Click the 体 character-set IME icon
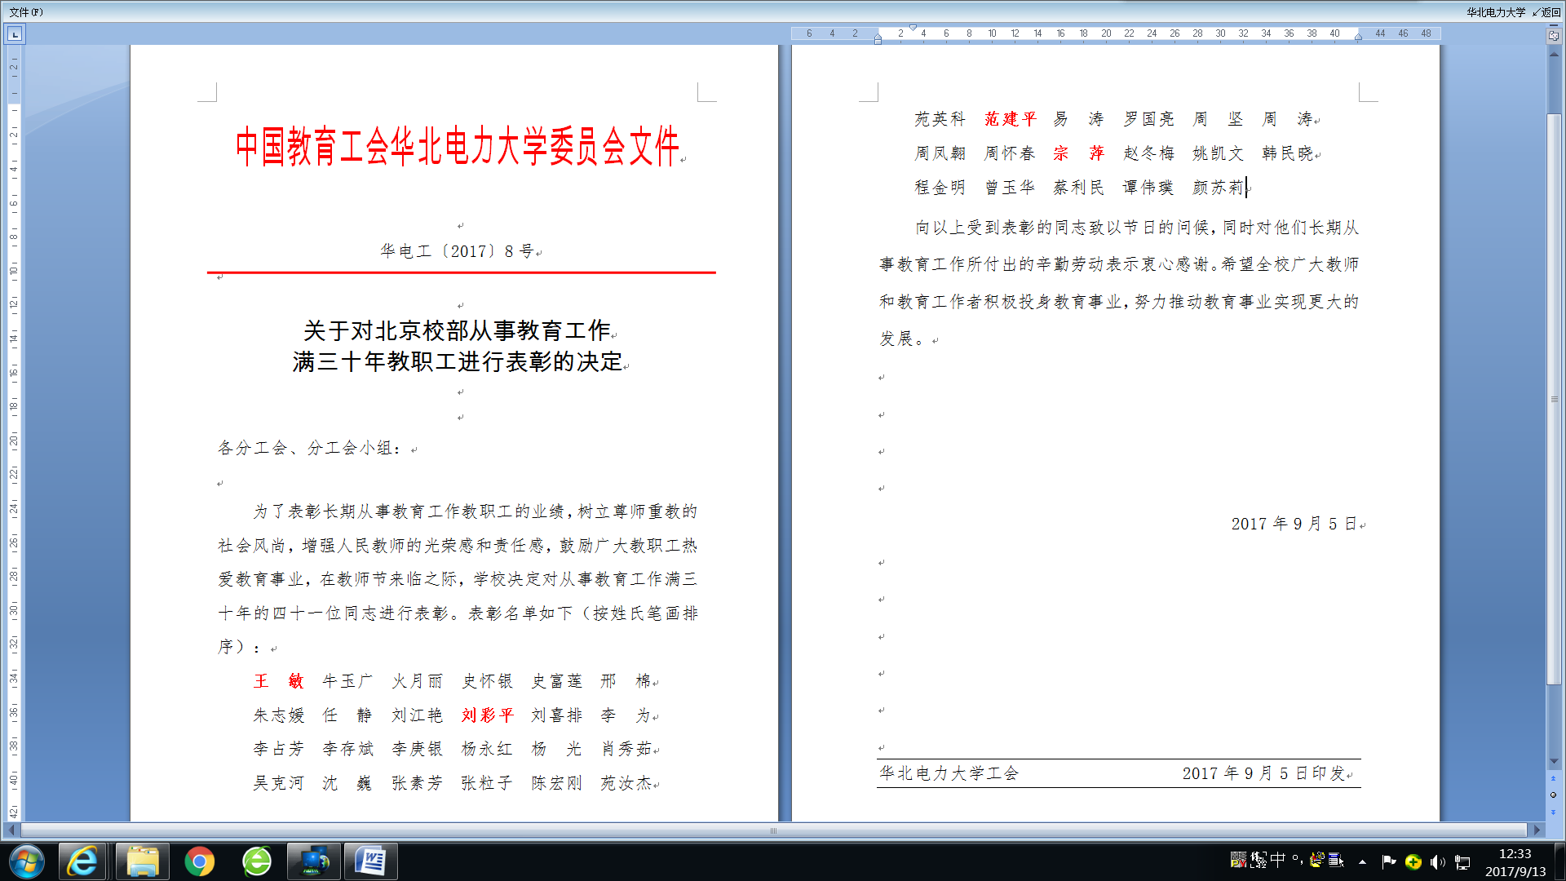 point(1258,860)
